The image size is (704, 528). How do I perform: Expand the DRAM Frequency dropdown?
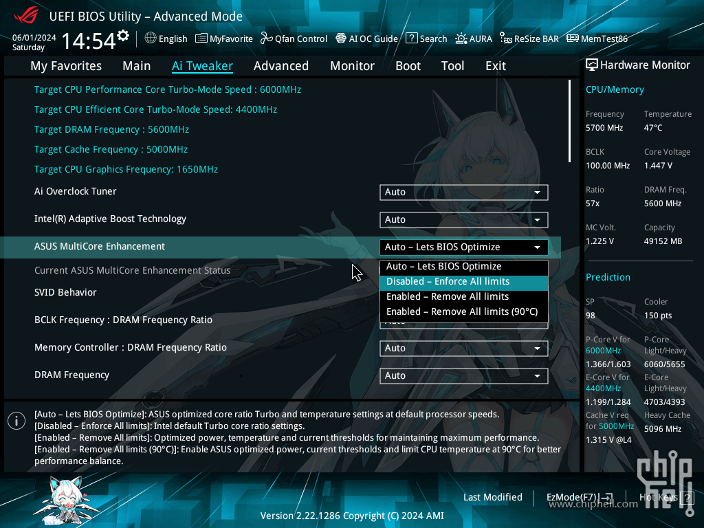point(464,376)
